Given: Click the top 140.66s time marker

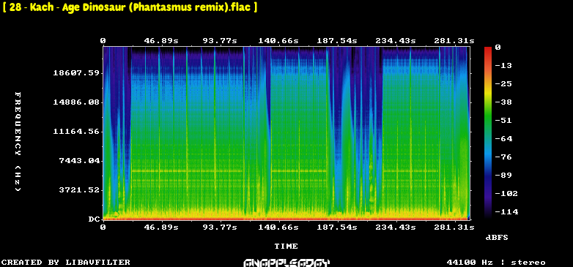Looking at the screenshot, I should coord(278,40).
